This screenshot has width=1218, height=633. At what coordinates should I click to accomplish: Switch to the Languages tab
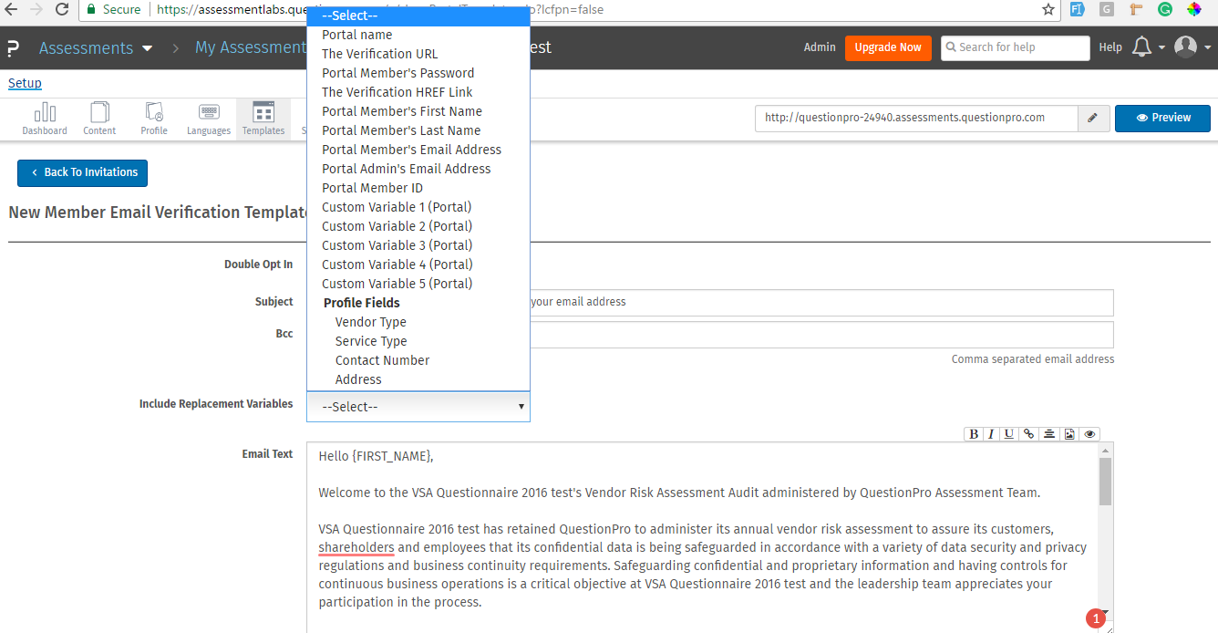(x=209, y=119)
